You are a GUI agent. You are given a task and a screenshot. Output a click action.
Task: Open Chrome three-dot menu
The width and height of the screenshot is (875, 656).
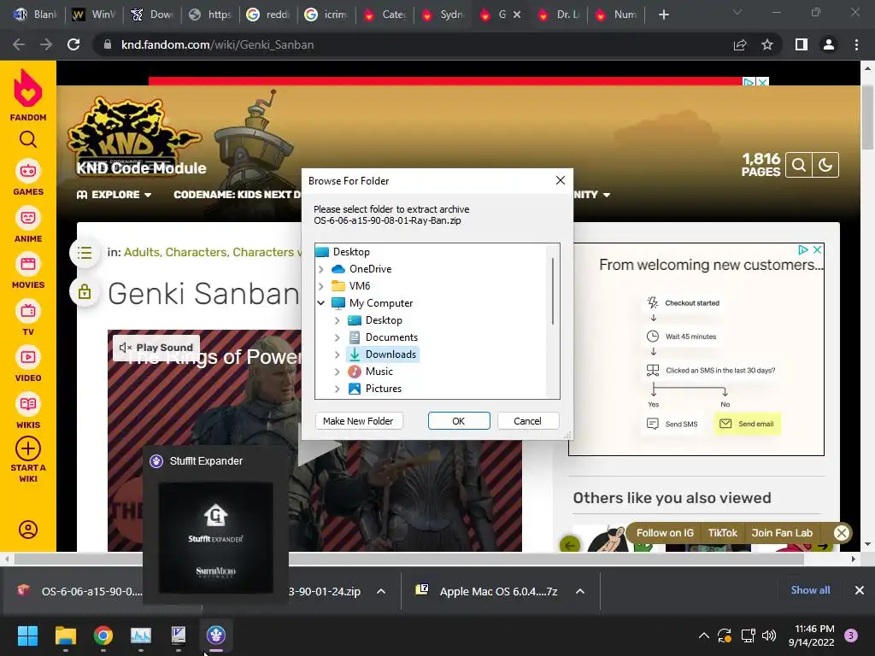[856, 44]
